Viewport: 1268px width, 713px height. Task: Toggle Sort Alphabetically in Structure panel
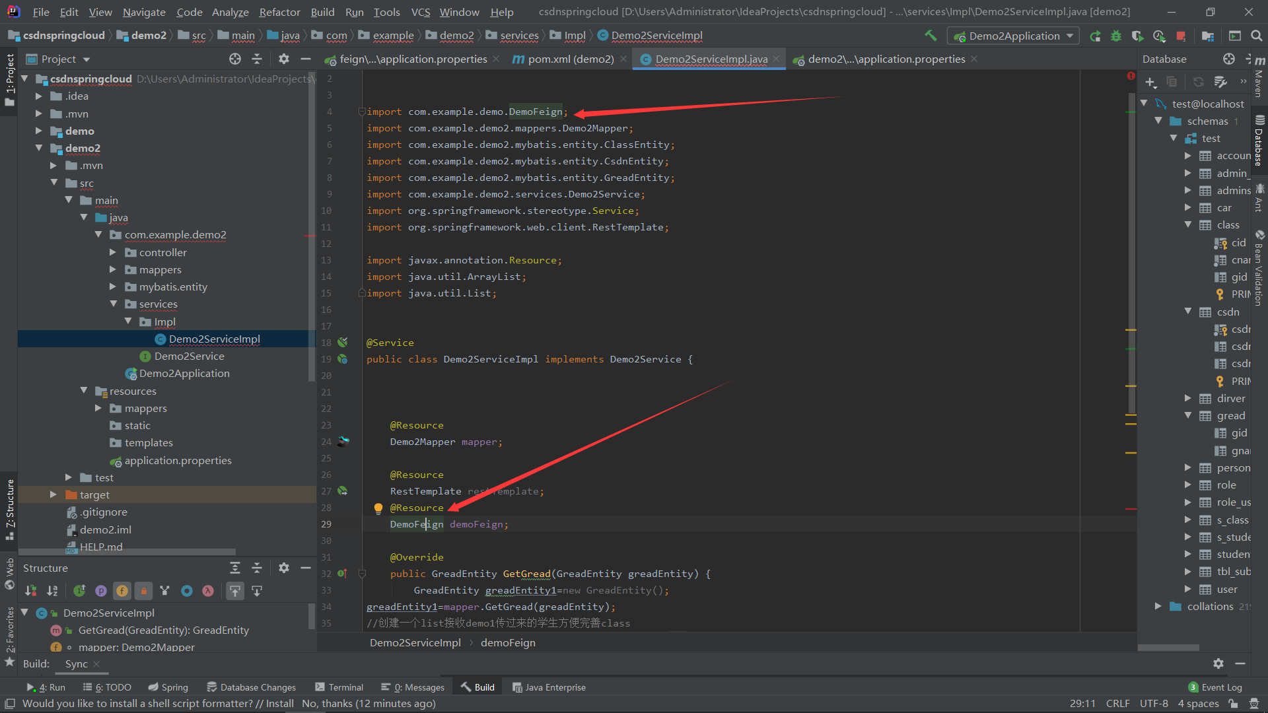52,591
